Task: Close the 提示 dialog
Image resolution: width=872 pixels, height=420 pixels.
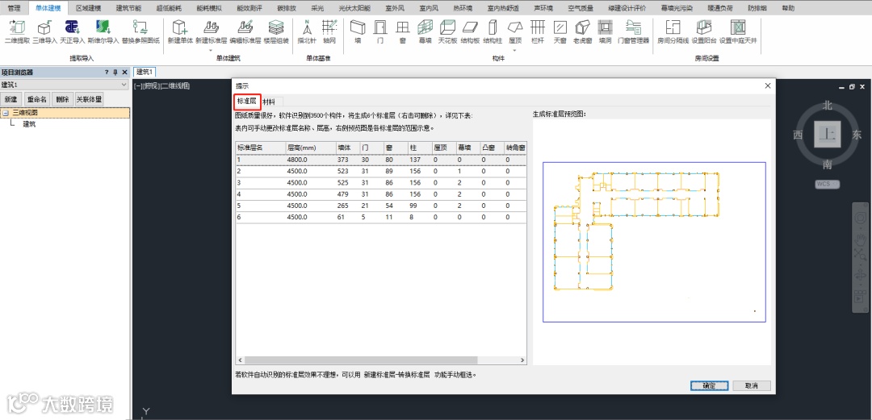Action: point(768,85)
